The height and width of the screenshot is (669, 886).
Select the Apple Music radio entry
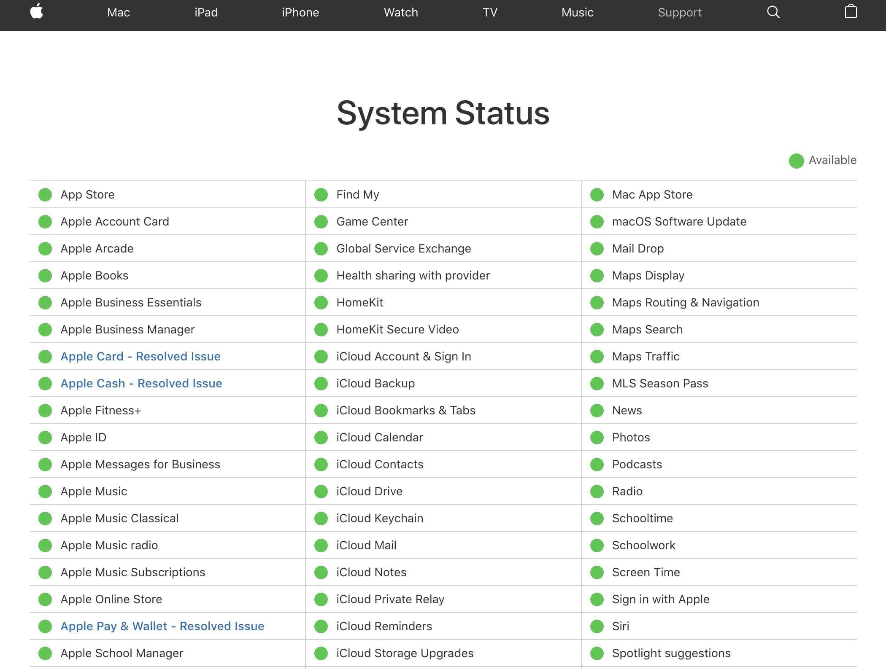[x=109, y=545]
